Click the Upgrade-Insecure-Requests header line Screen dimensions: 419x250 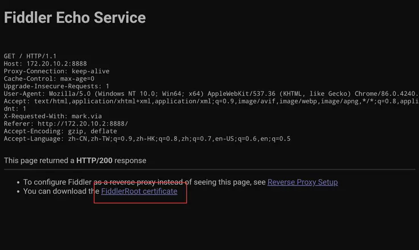(x=56, y=86)
